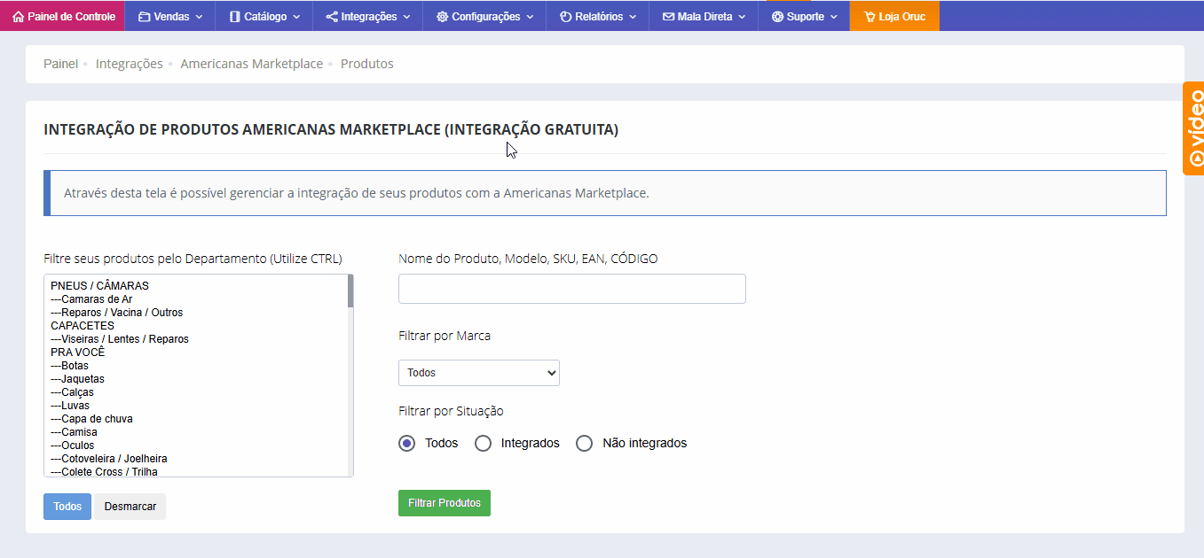The width and height of the screenshot is (1204, 558).
Task: Click the department list scrollbar
Action: tap(350, 291)
